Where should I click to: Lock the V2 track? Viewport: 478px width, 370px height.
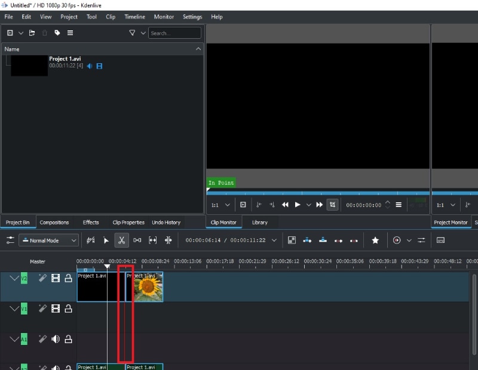click(x=68, y=277)
